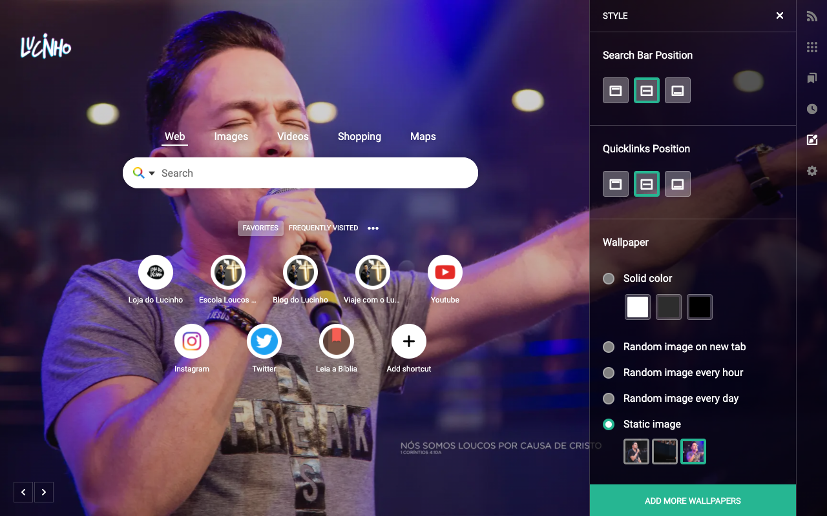Select the first static image thumbnail
The image size is (827, 516).
[x=636, y=451]
